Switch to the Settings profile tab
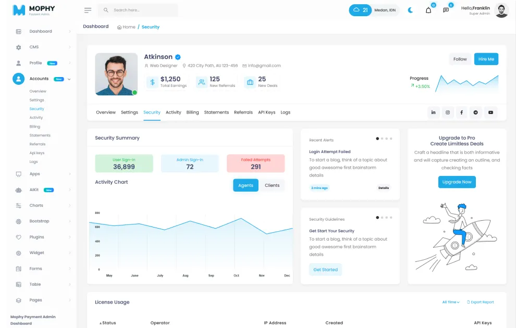This screenshot has height=328, width=516. click(129, 112)
